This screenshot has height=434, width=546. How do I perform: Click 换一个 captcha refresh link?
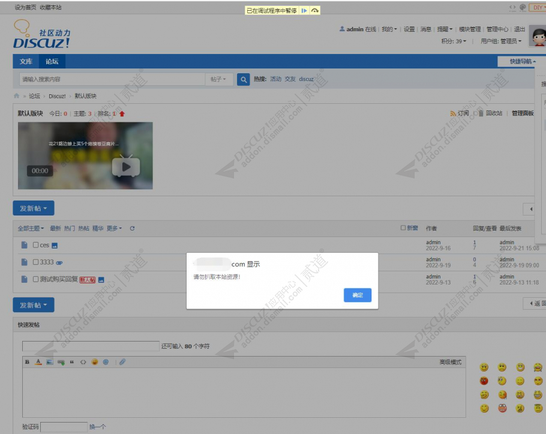(97, 427)
